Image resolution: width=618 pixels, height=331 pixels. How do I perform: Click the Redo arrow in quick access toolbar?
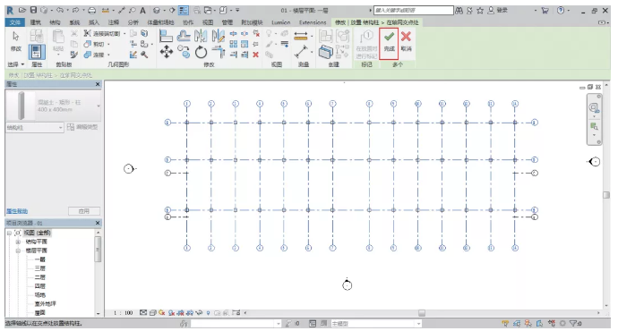coord(75,11)
